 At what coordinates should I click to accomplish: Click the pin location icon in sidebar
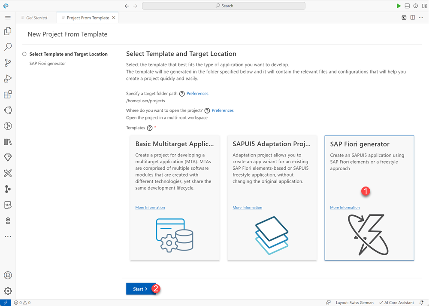coord(8,221)
